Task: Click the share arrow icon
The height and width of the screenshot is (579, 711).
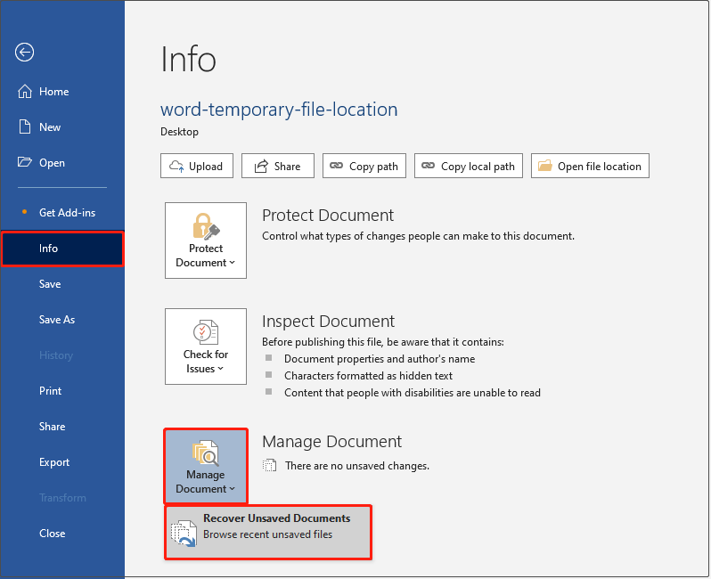Action: pos(261,166)
